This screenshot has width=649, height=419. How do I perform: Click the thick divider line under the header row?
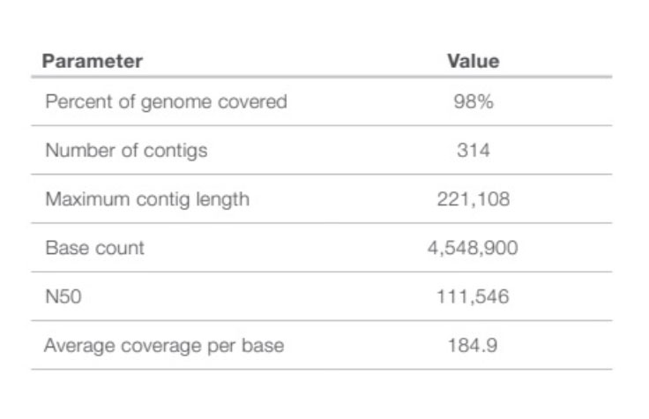coord(322,77)
